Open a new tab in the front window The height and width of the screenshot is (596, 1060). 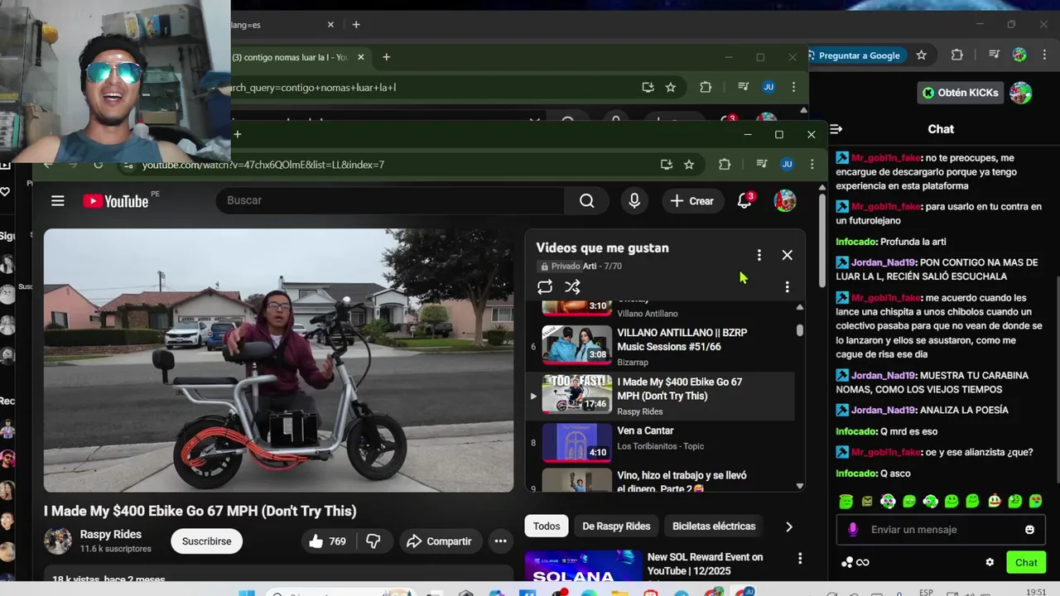click(238, 134)
